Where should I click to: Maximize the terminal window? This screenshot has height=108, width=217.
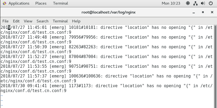[203, 12]
